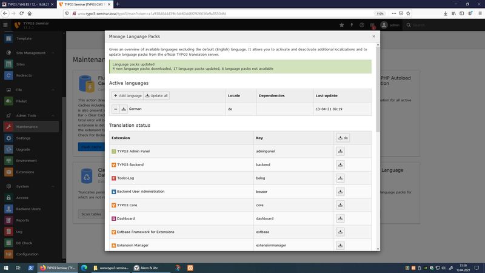This screenshot has width=485, height=273.
Task: Deactivate German language with minus button
Action: tap(115, 109)
